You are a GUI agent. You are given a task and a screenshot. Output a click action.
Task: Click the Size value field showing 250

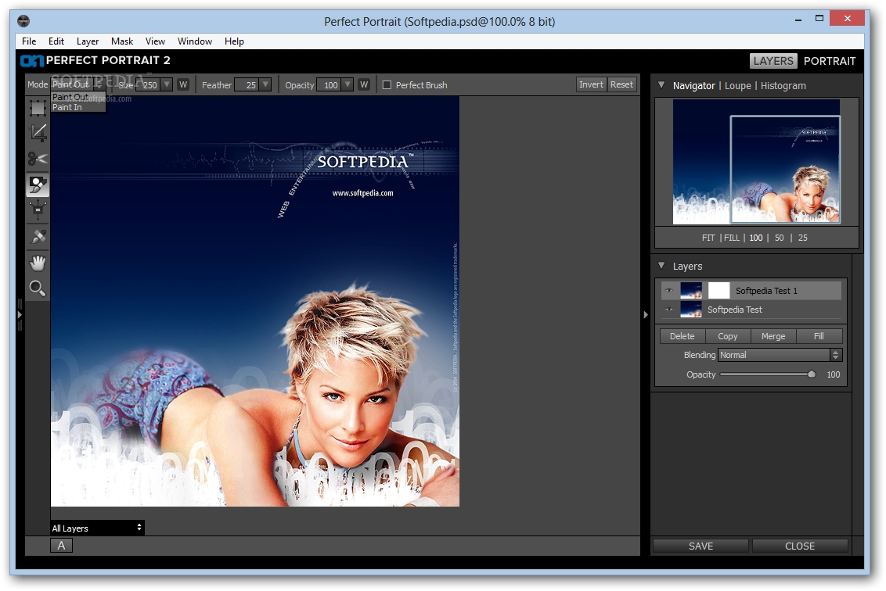click(x=149, y=84)
